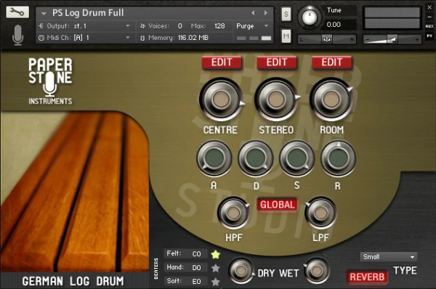Click the L-R pan slider
Viewport: 436px width, 289px height.
327,39
